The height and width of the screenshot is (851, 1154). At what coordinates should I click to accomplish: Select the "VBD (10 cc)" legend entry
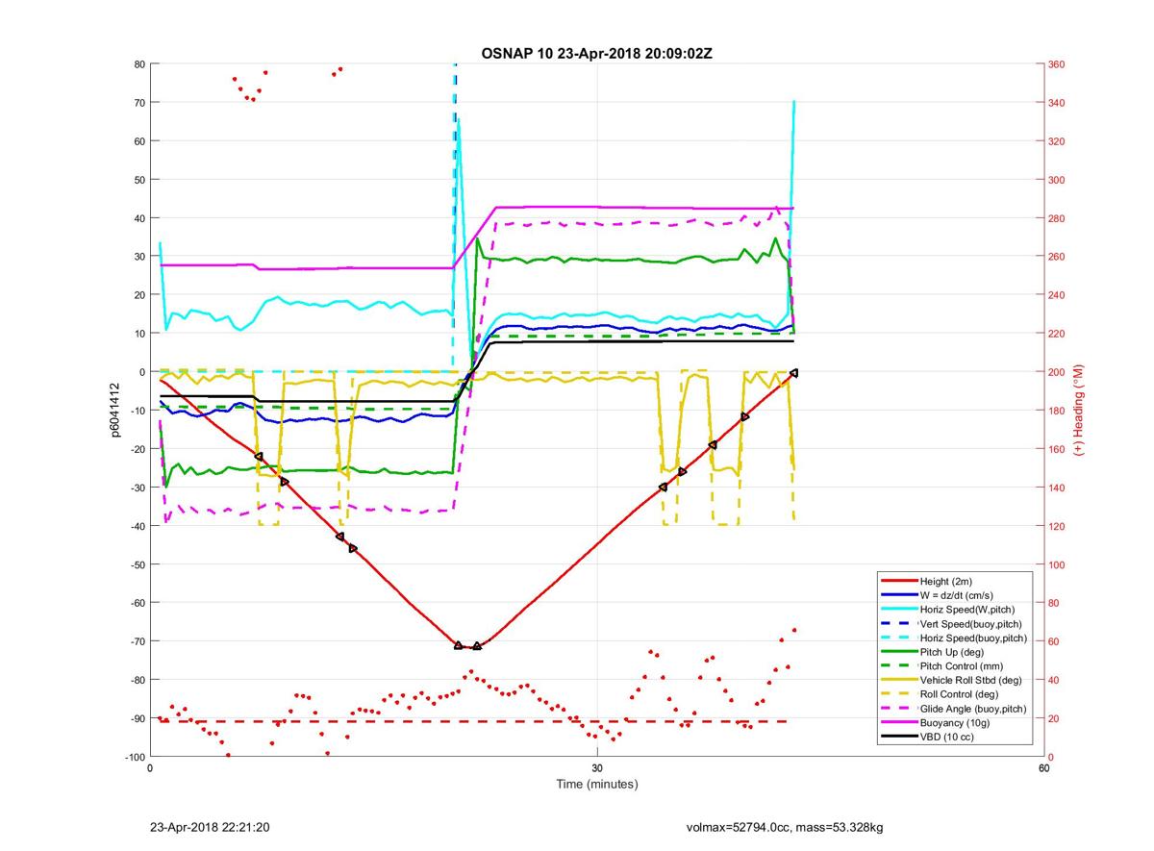(x=946, y=737)
